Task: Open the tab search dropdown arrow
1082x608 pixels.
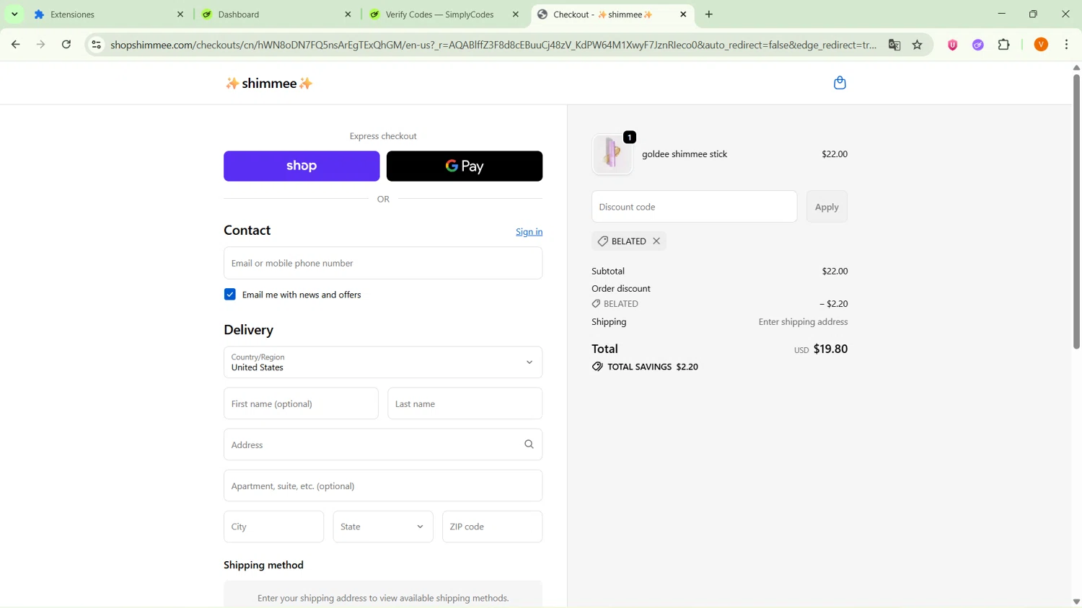Action: (14, 14)
